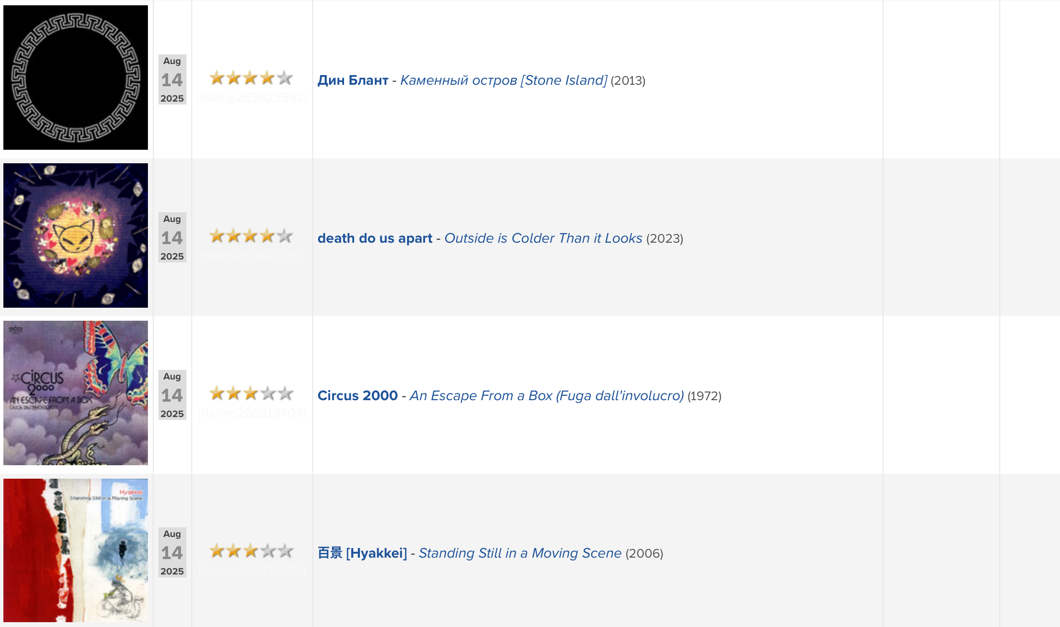Click the black Greek-circle album cover
Viewport: 1060px width, 627px height.
(x=76, y=78)
